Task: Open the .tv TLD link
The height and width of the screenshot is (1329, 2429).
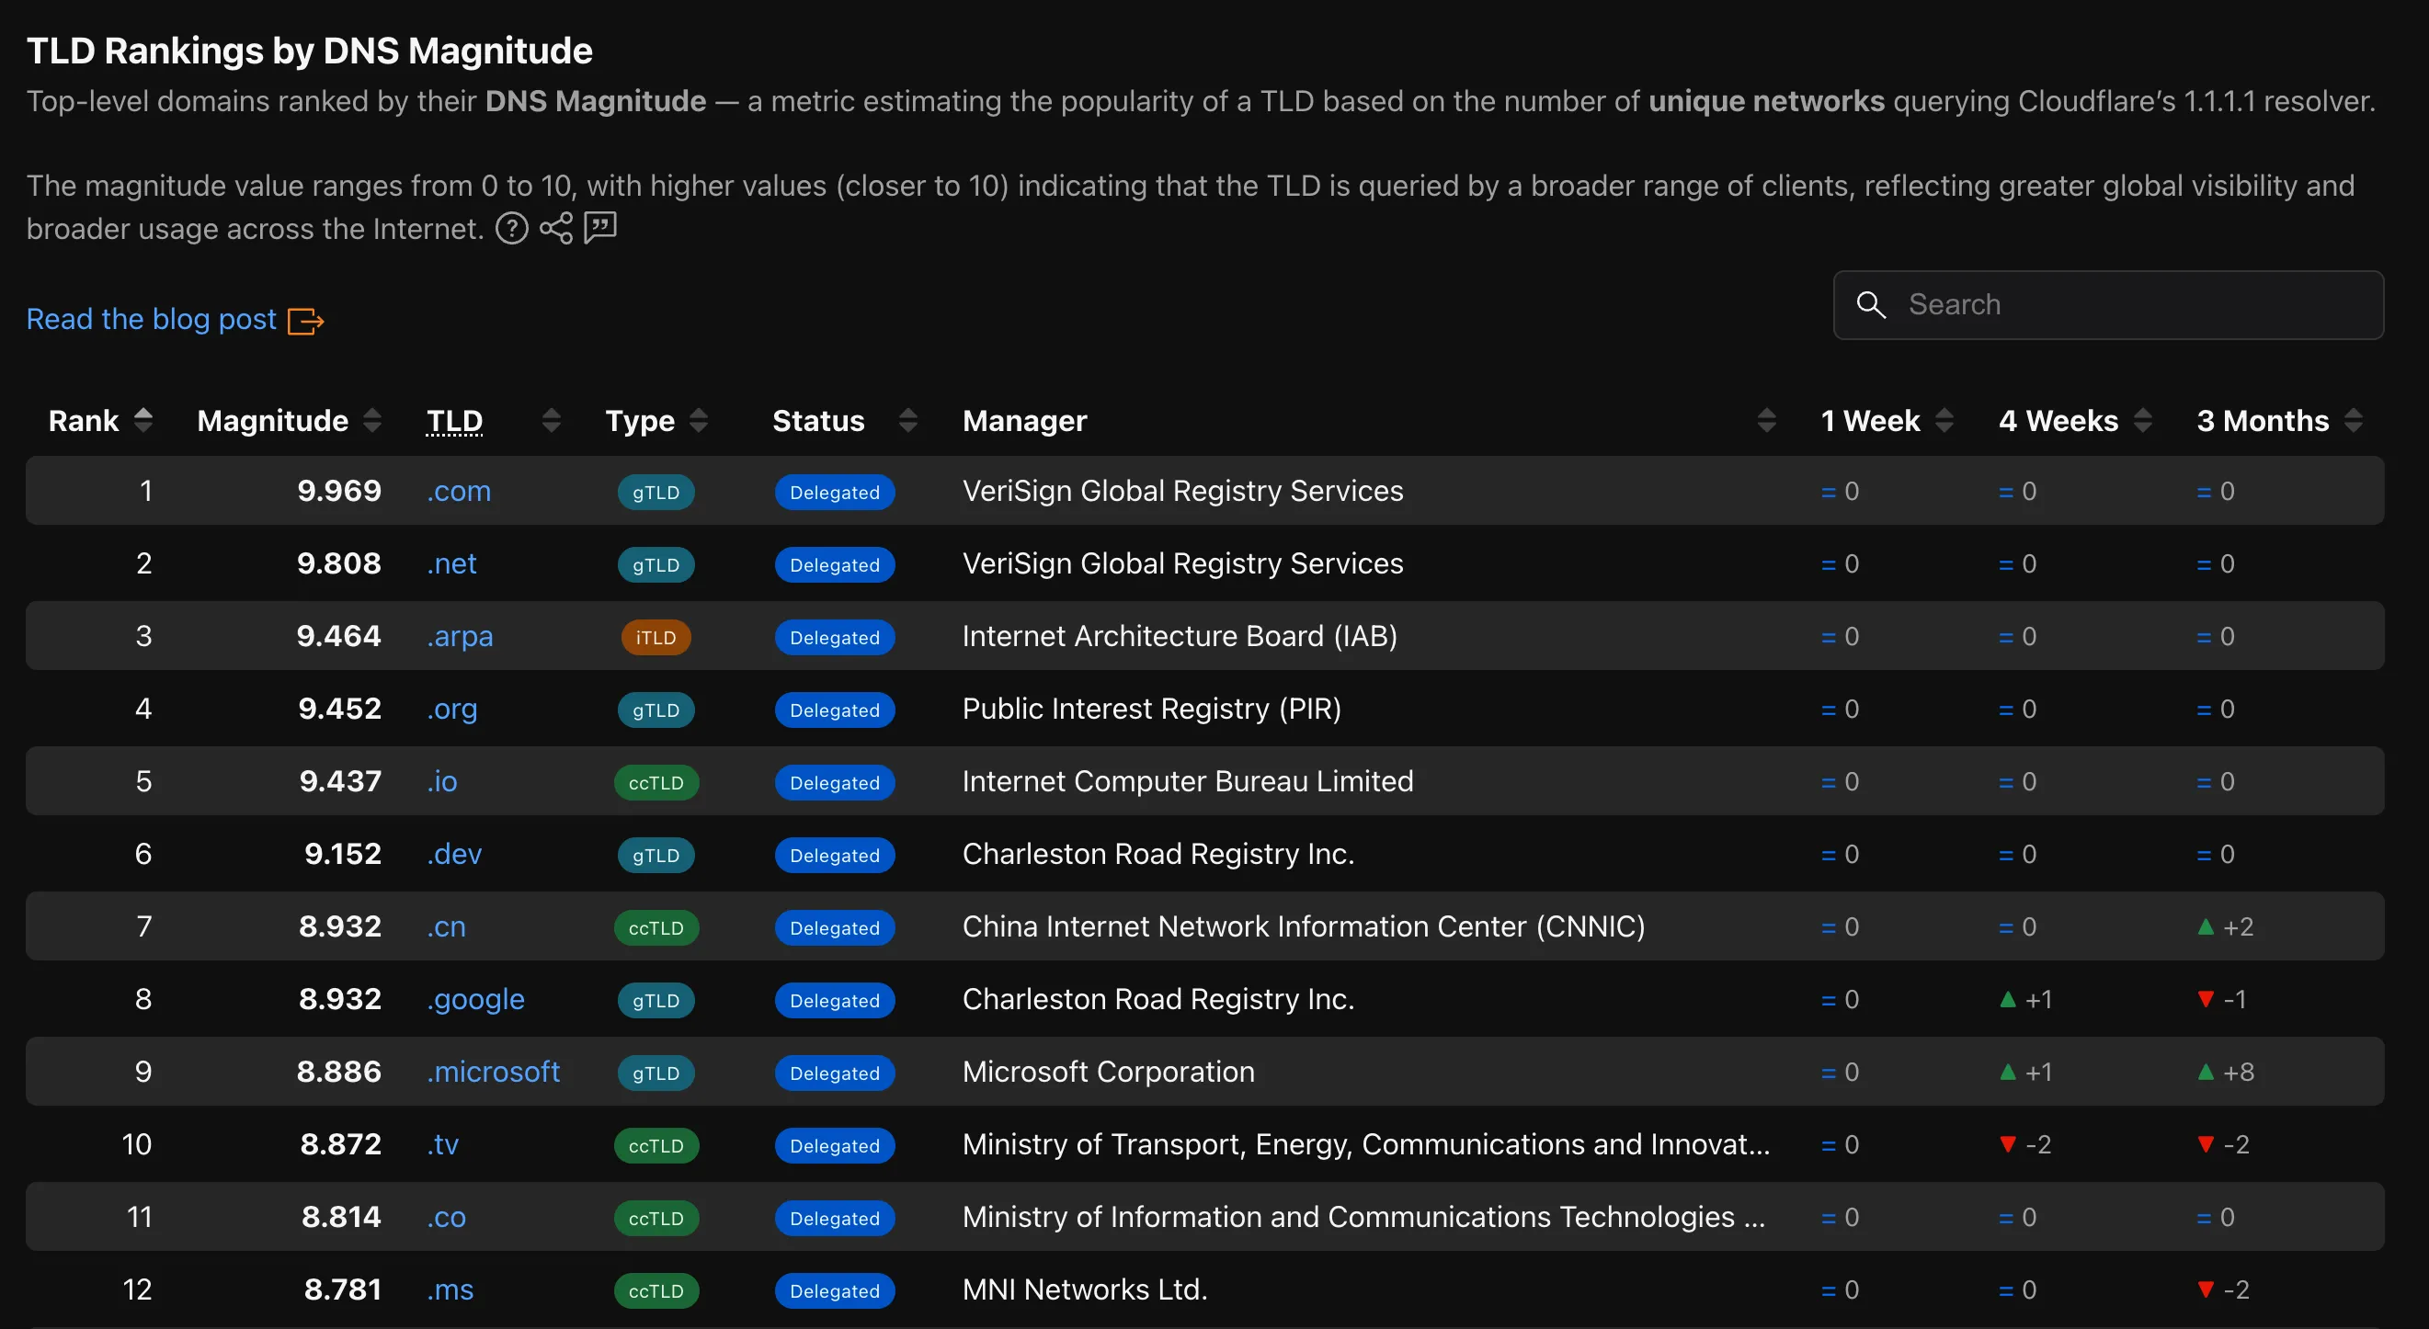Action: [x=442, y=1144]
